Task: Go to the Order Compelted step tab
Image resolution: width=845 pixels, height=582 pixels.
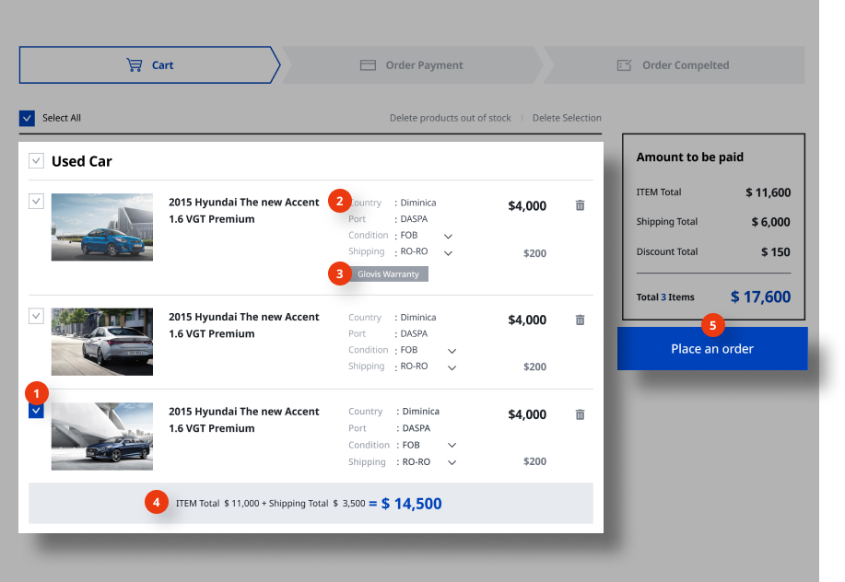Action: tap(674, 65)
